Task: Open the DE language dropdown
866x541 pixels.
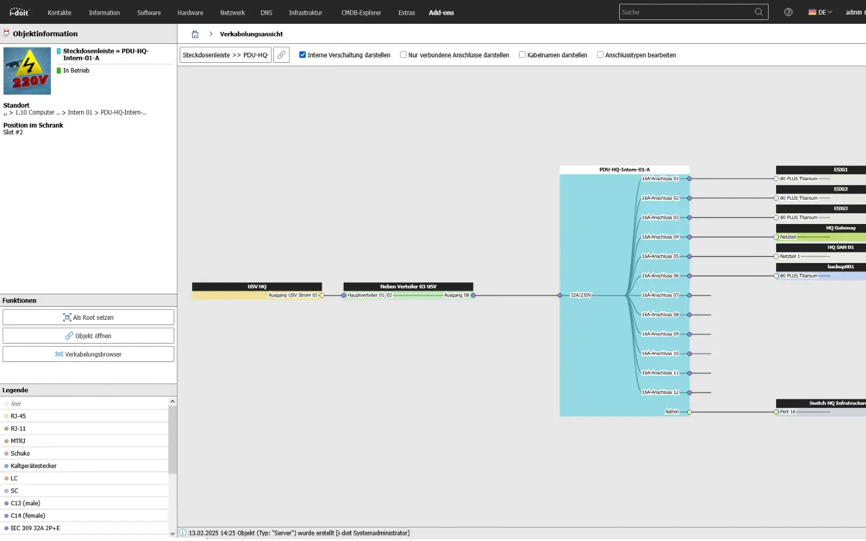Action: coord(820,12)
